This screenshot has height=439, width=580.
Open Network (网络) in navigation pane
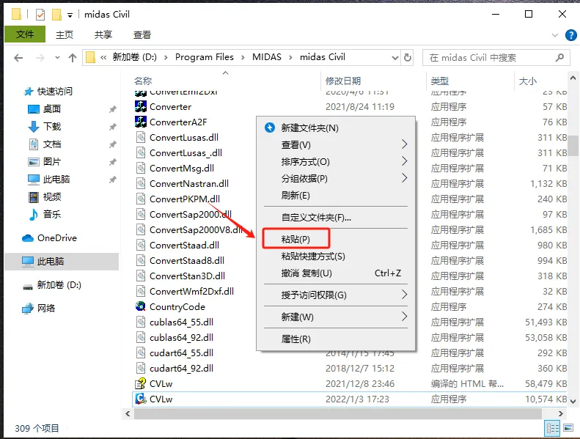pyautogui.click(x=38, y=308)
